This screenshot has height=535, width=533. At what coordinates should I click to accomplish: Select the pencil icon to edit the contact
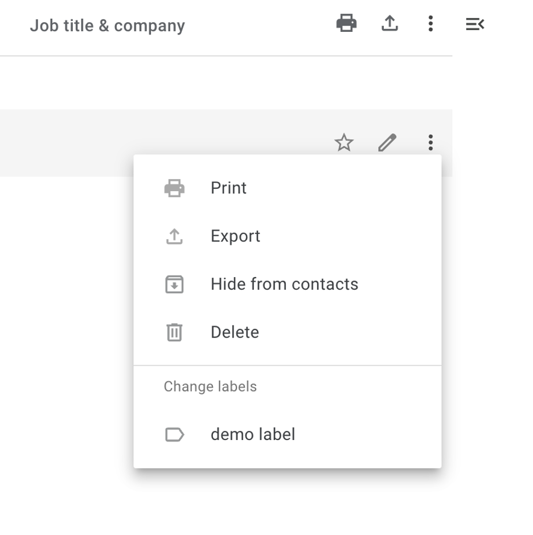[387, 143]
